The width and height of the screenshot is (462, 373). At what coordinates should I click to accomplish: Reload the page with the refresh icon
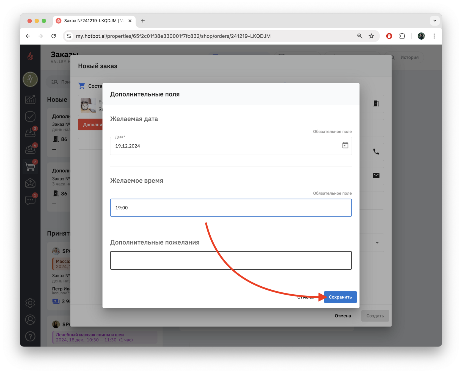54,36
